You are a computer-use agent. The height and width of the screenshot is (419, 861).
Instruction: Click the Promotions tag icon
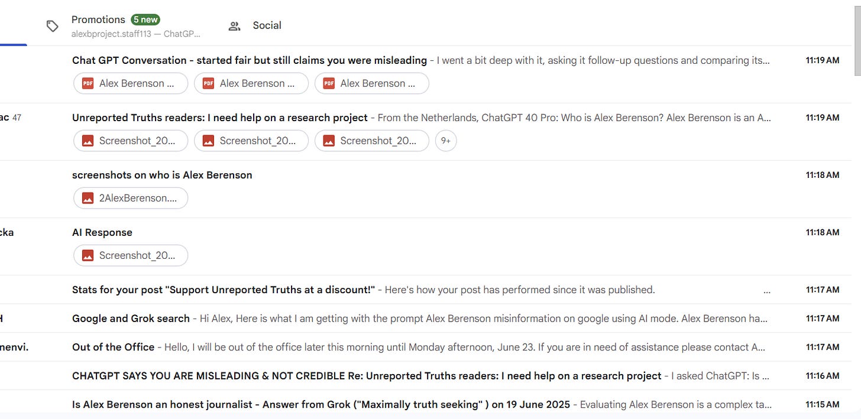(x=53, y=26)
